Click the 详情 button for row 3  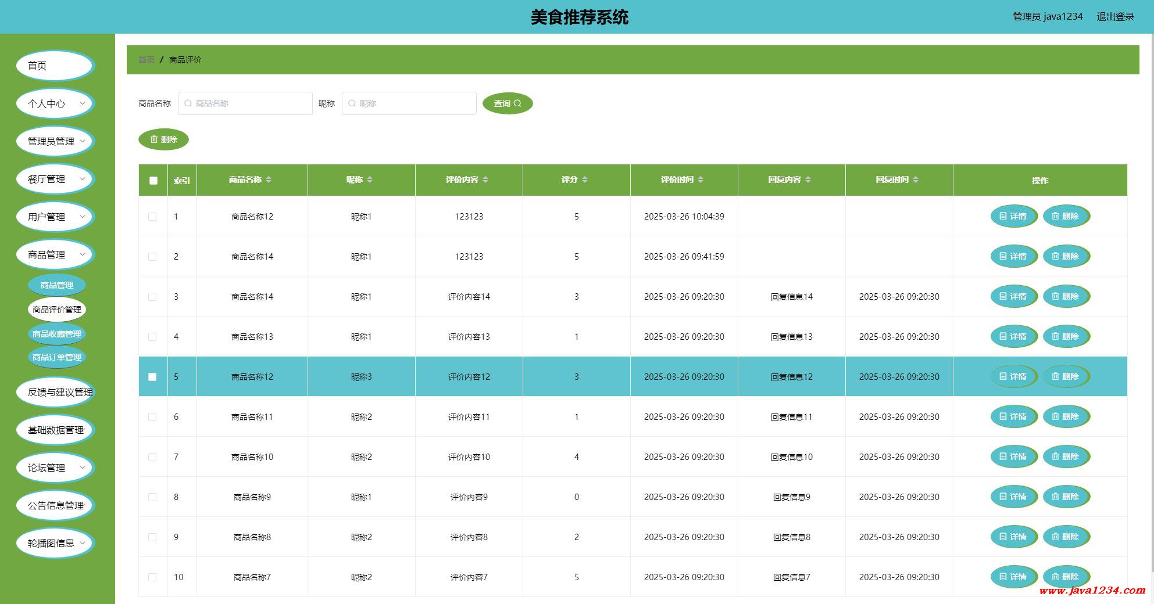[1014, 297]
